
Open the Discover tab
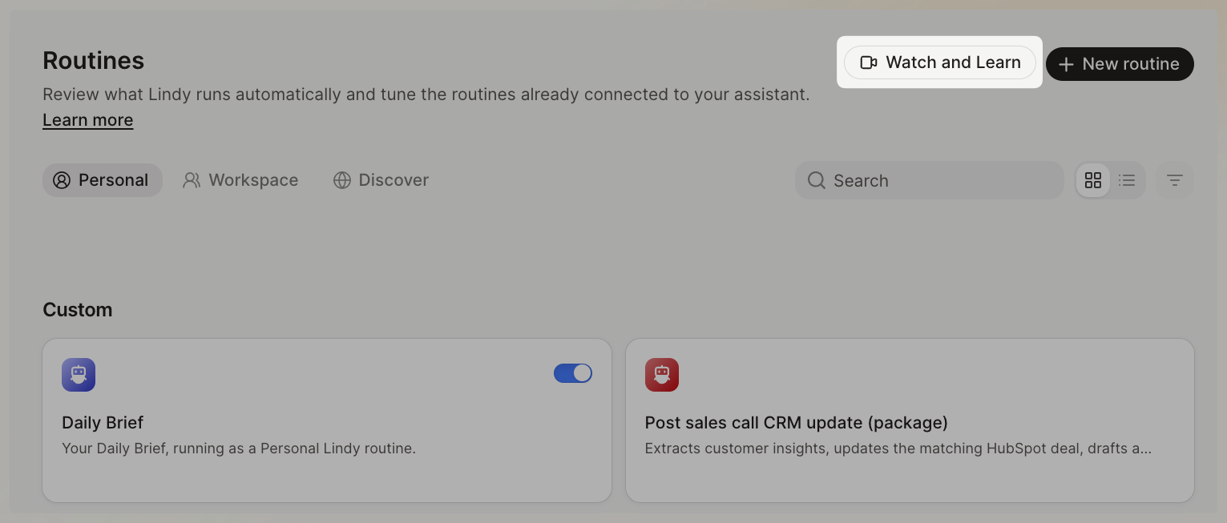point(381,180)
